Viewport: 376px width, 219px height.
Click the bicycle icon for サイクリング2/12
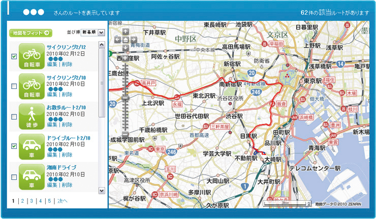tap(32, 56)
